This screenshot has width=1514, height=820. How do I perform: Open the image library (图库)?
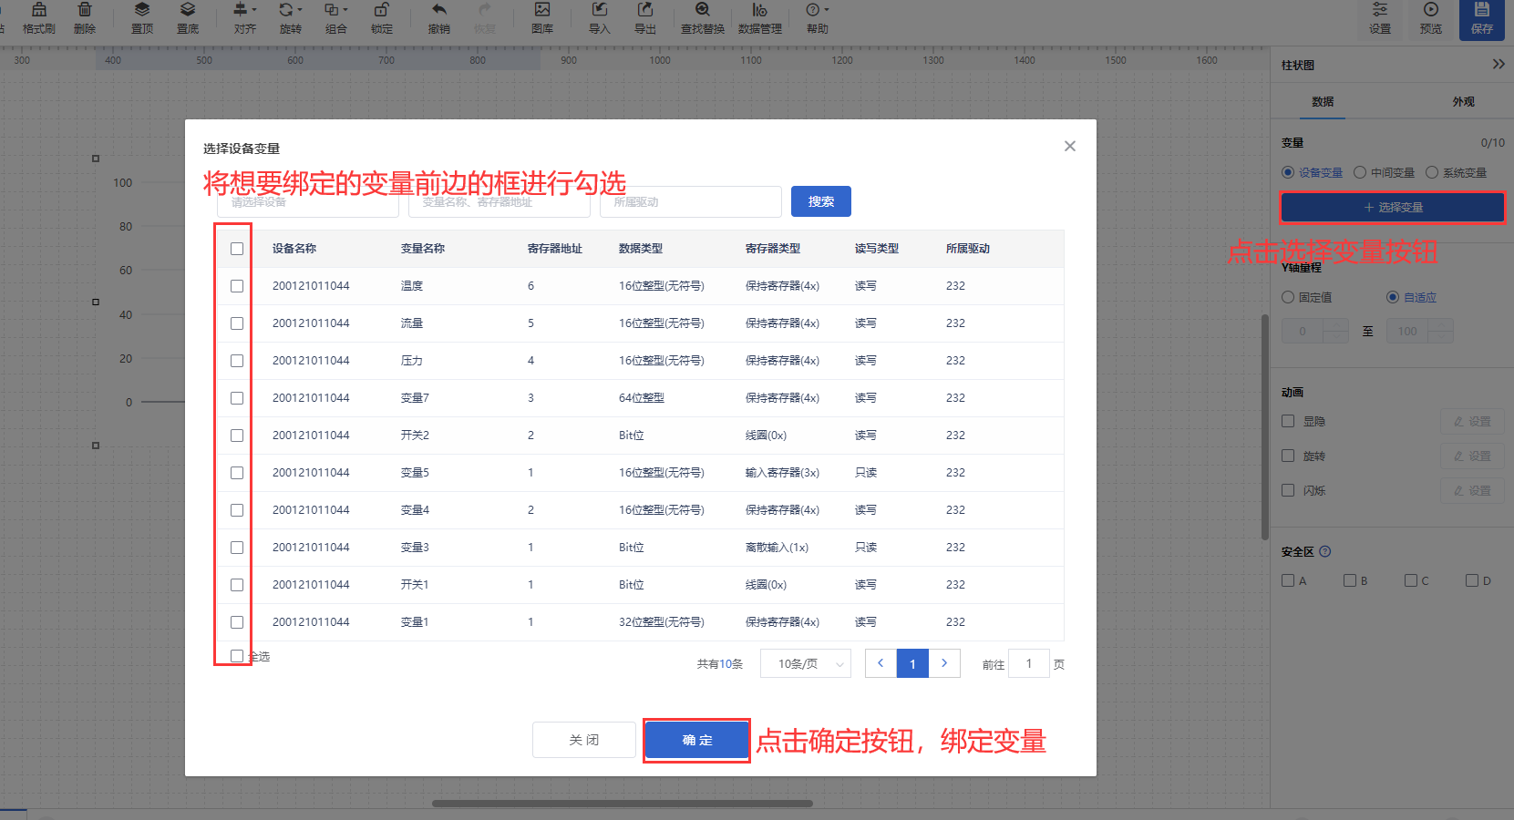pos(542,18)
